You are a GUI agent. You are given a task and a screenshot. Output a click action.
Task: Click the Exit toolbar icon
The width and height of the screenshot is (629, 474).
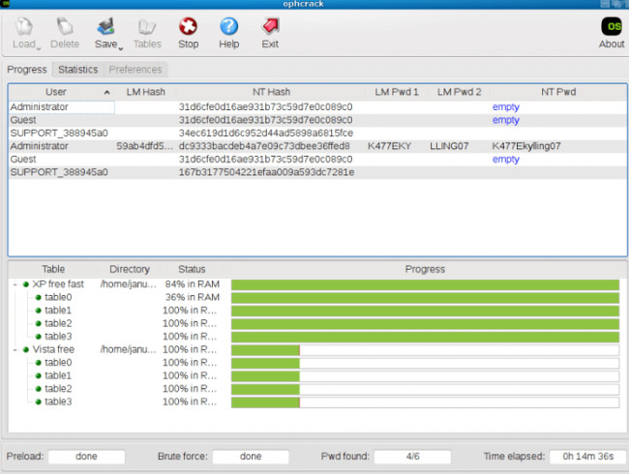tap(270, 27)
